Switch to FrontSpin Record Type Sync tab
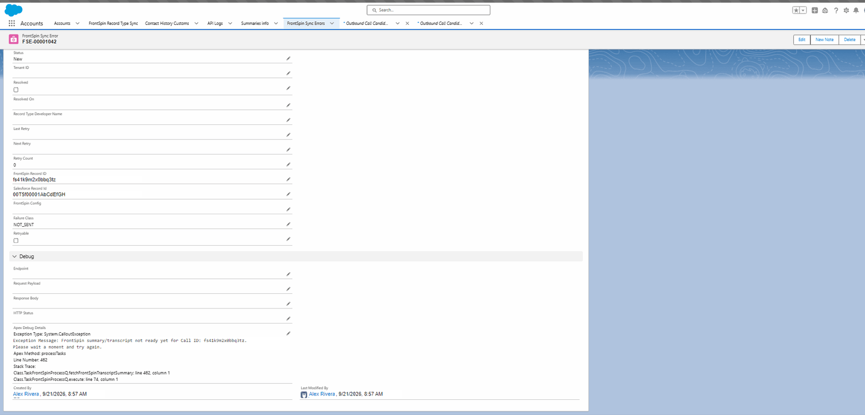Screen dimensions: 865x415 click(113, 23)
